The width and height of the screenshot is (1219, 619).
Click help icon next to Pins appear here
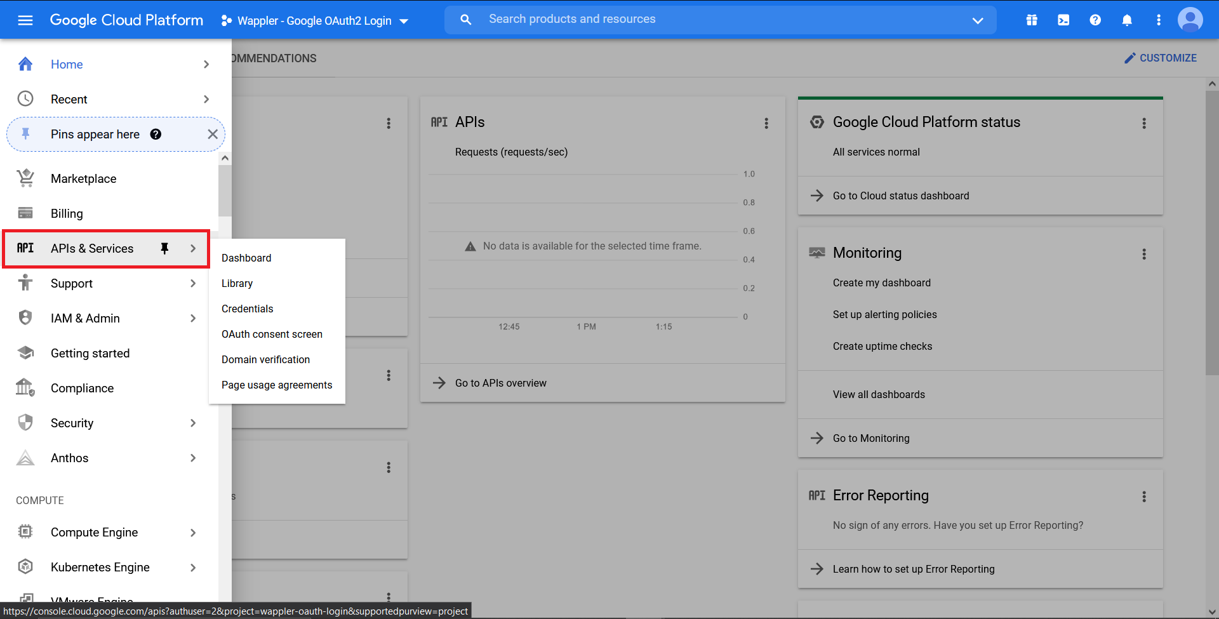(x=156, y=134)
